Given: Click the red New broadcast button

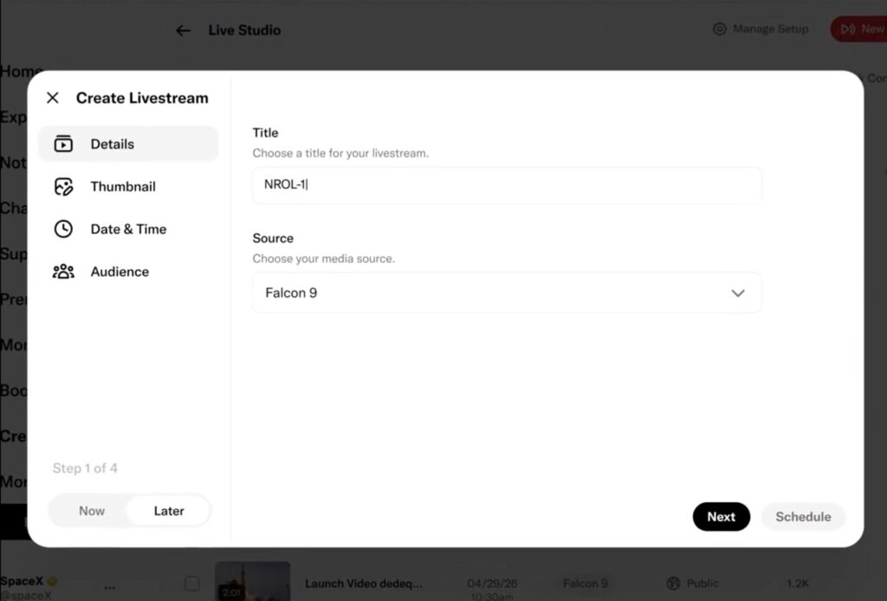Looking at the screenshot, I should 858,29.
